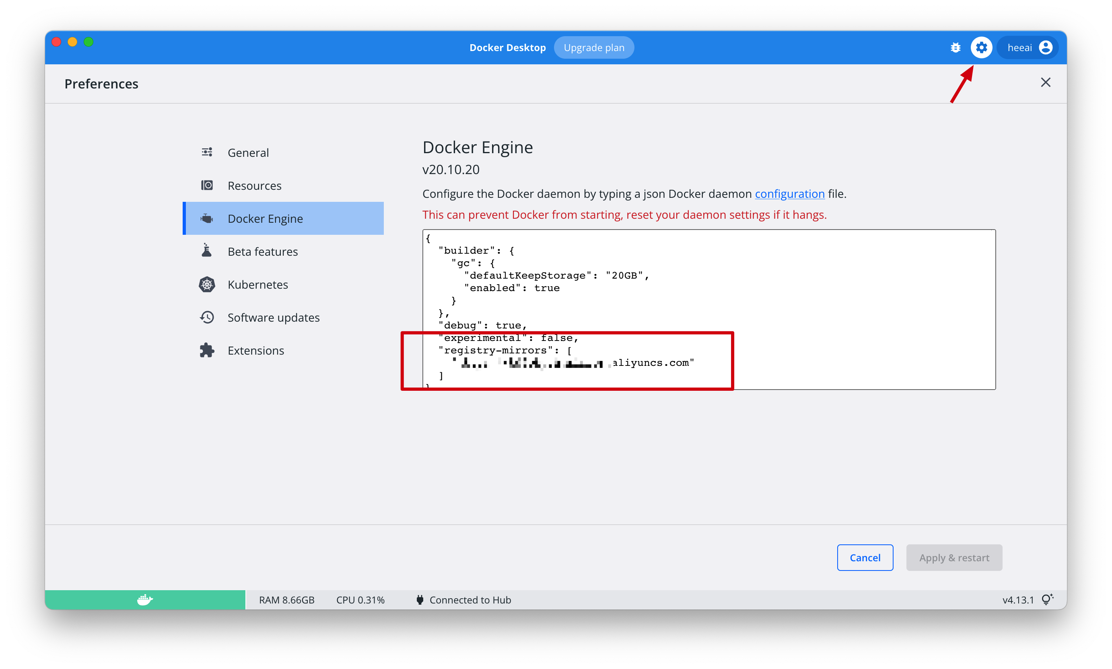Open the General preferences section

click(x=283, y=152)
